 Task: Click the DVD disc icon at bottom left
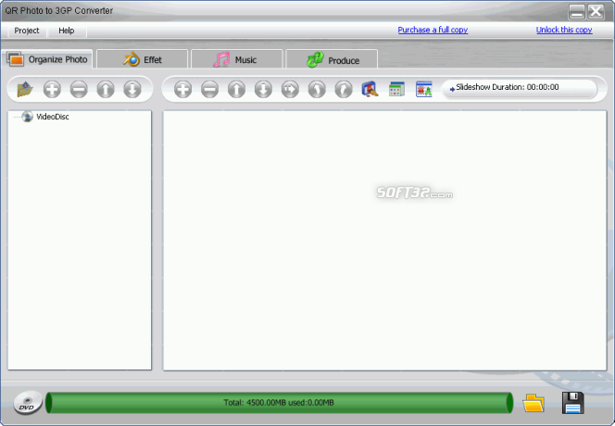tap(28, 403)
